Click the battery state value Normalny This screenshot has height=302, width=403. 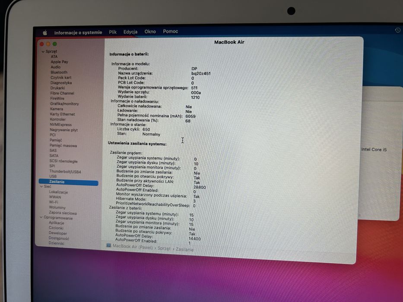(x=151, y=134)
